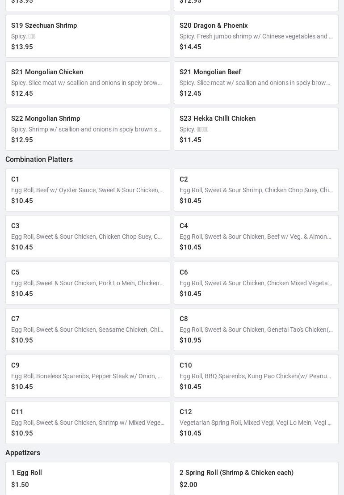Select combination platter C6

pyautogui.click(x=256, y=283)
